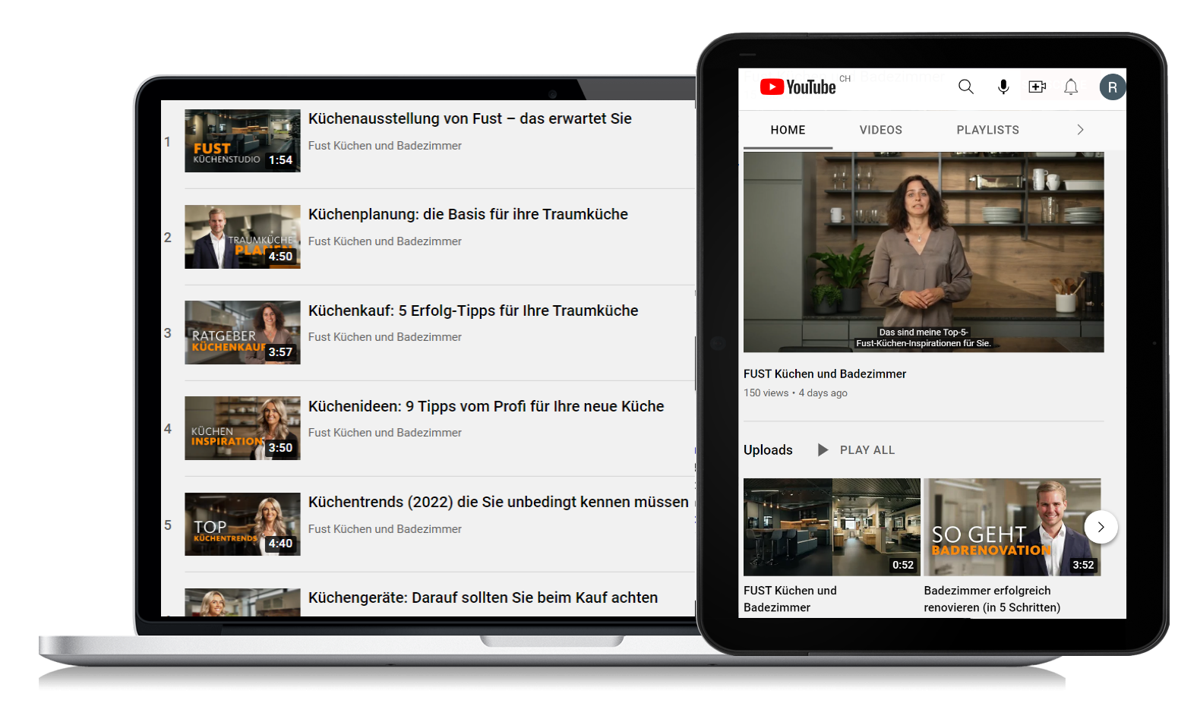This screenshot has height=703, width=1197.
Task: Click channel name under Küchenkauf video
Action: 385,337
